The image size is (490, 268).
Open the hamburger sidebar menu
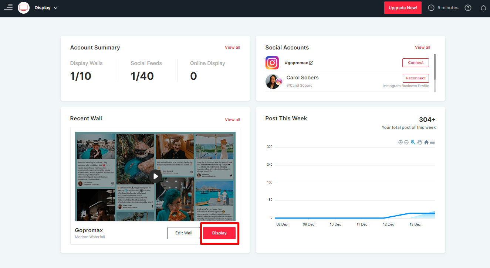pyautogui.click(x=8, y=8)
